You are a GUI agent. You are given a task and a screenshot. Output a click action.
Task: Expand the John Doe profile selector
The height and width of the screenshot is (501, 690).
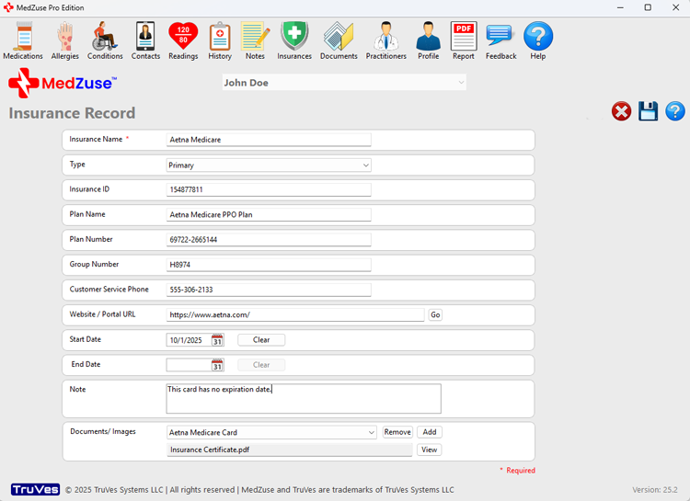coord(461,83)
